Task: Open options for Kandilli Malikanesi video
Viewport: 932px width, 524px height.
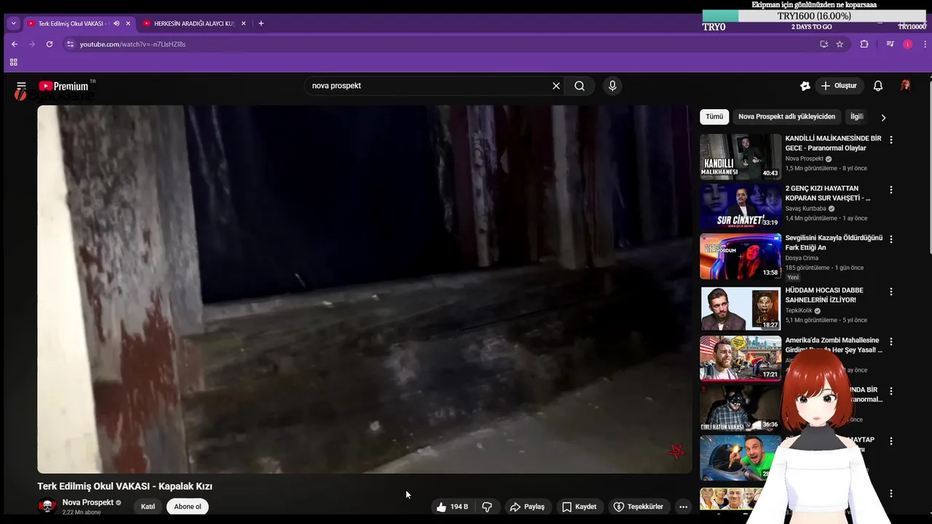Action: [x=890, y=140]
